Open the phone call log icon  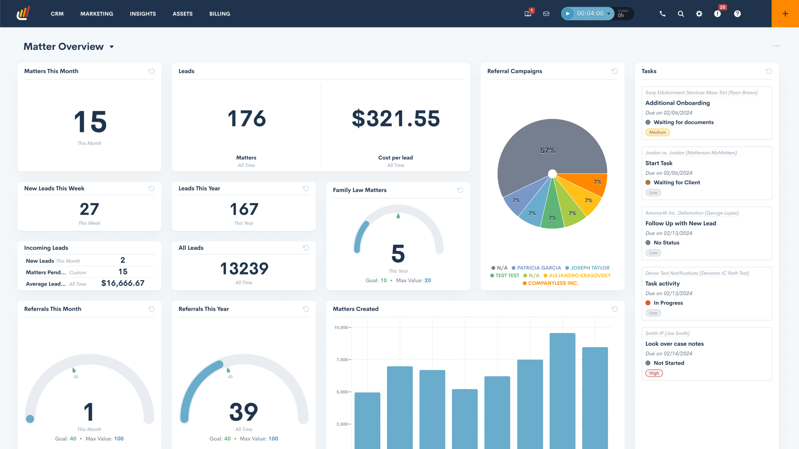pos(662,14)
